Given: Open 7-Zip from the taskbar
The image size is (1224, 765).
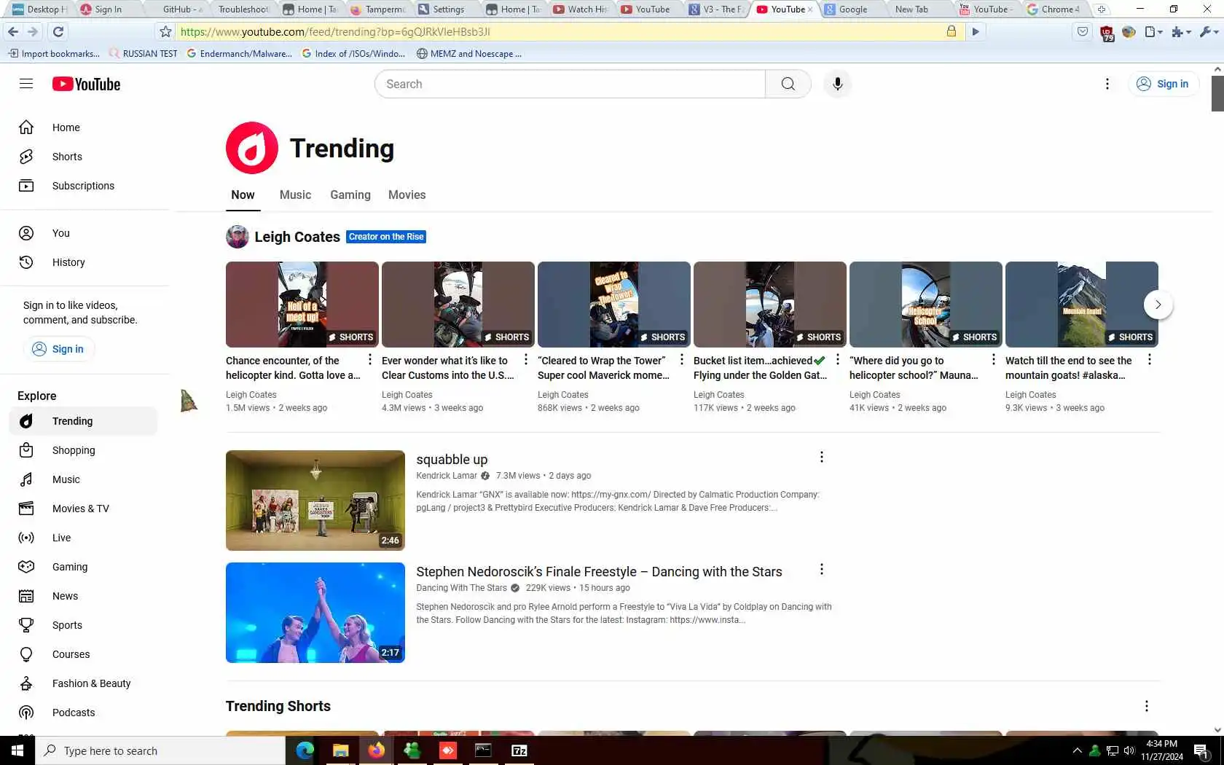Looking at the screenshot, I should click(519, 750).
